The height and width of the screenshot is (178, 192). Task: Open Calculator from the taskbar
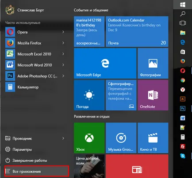(183, 137)
